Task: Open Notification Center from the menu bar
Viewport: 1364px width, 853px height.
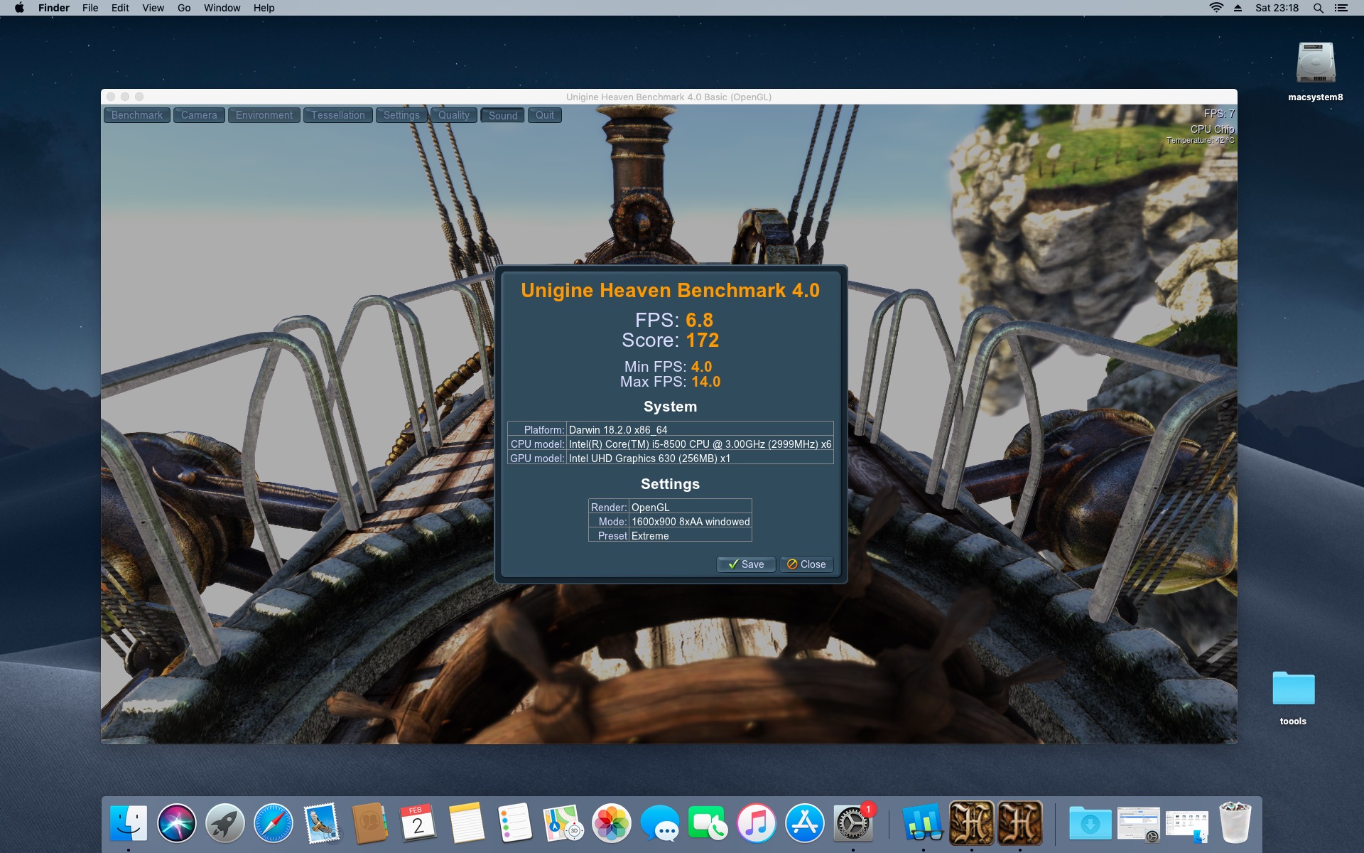Action: point(1341,8)
